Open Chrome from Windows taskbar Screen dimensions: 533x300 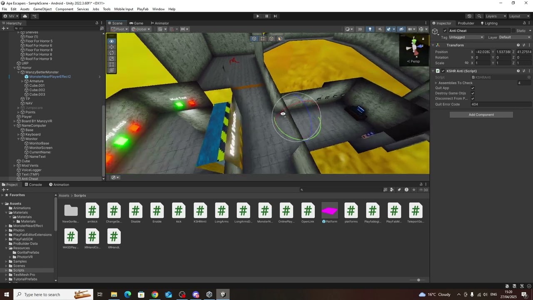[x=154, y=295]
